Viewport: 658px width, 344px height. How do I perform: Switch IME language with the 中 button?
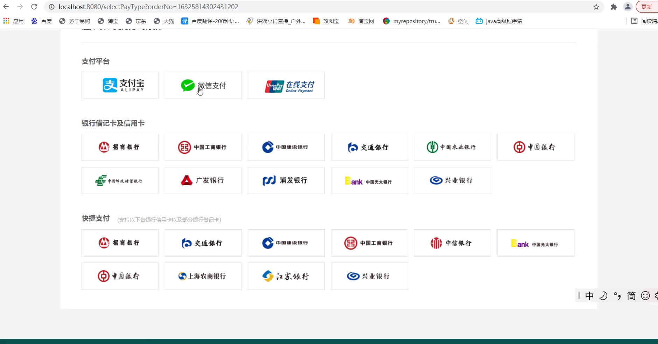click(x=589, y=296)
